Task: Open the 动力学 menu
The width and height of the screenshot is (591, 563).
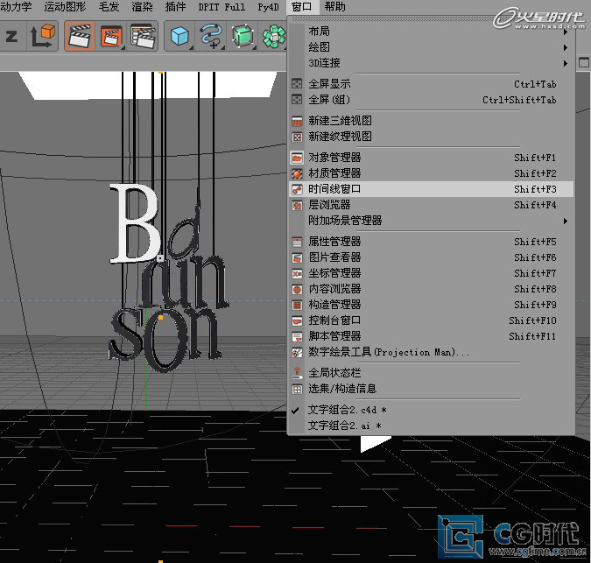Action: 16,7
